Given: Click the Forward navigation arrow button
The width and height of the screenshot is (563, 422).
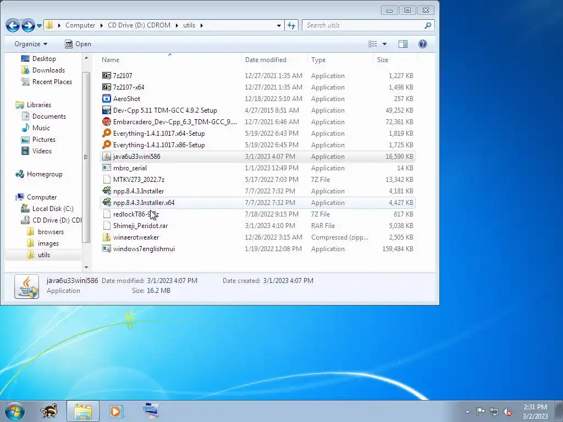Looking at the screenshot, I should pos(28,25).
